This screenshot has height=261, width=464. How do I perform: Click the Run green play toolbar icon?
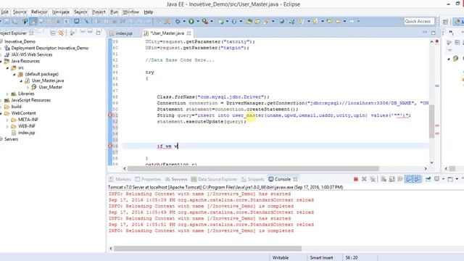(x=191, y=21)
